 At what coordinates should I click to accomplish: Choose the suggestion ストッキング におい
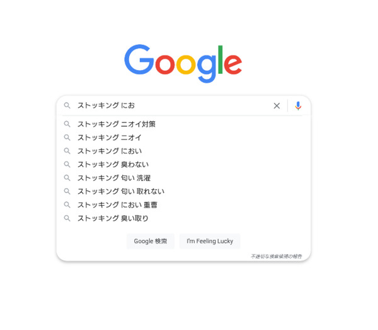click(x=183, y=151)
